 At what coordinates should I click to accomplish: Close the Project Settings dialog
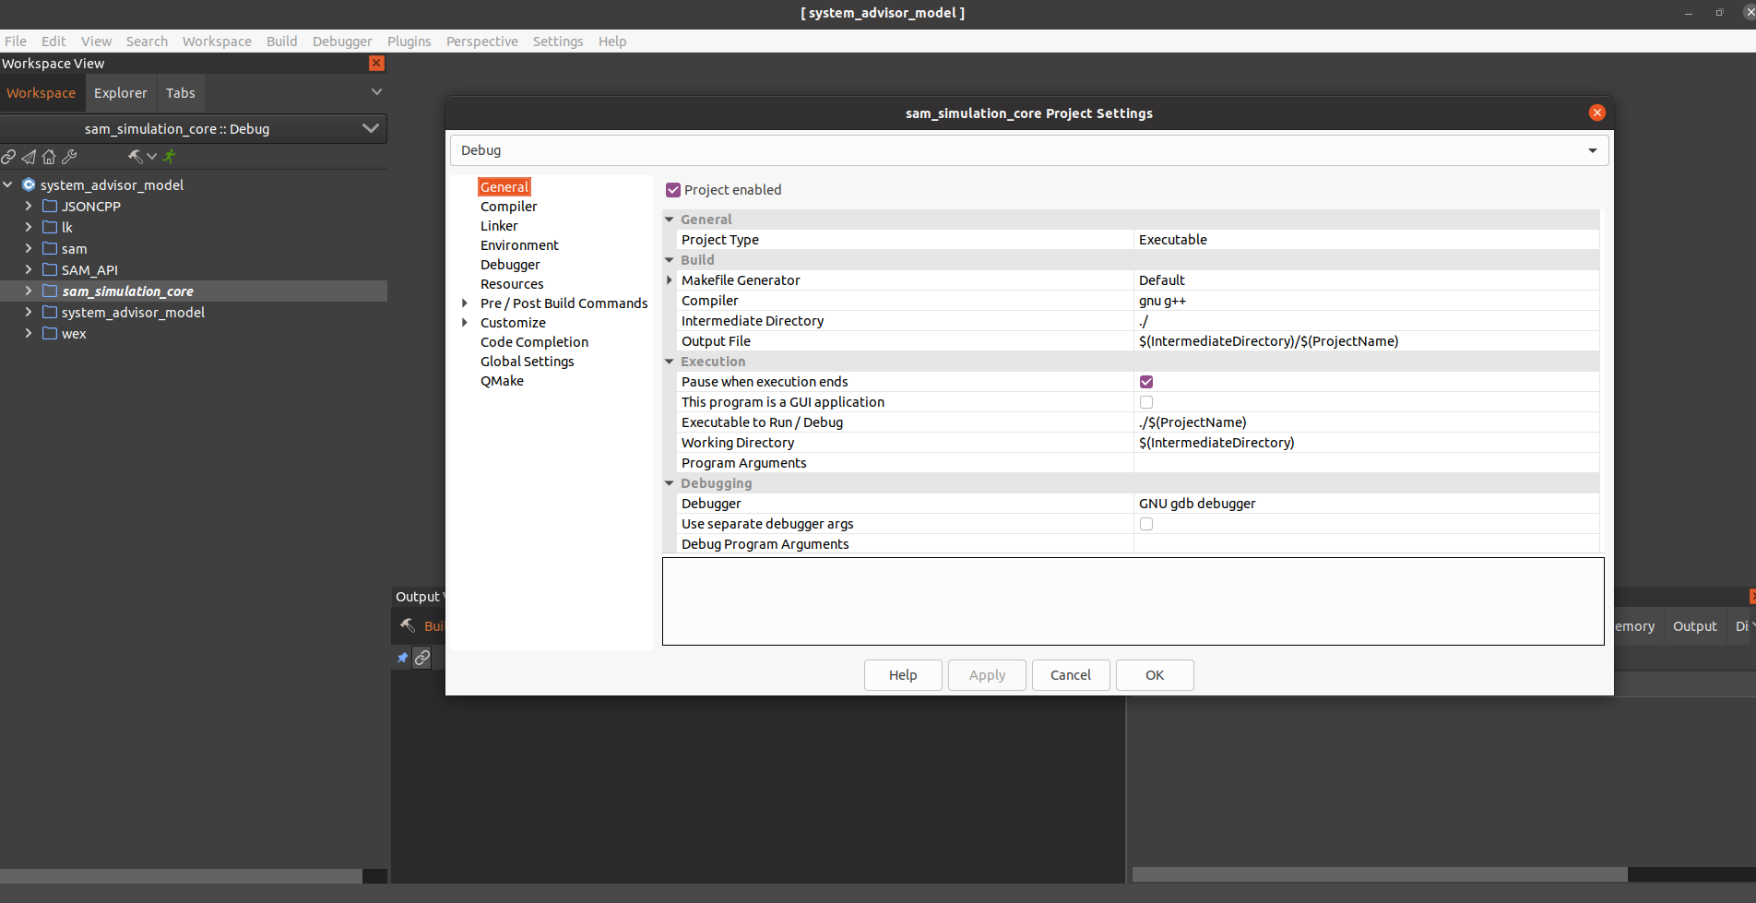[x=1597, y=113]
